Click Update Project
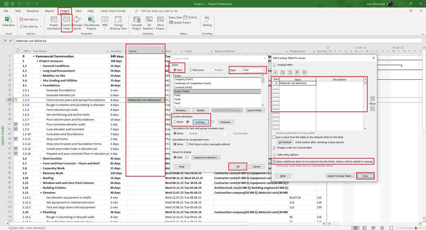 180,22
